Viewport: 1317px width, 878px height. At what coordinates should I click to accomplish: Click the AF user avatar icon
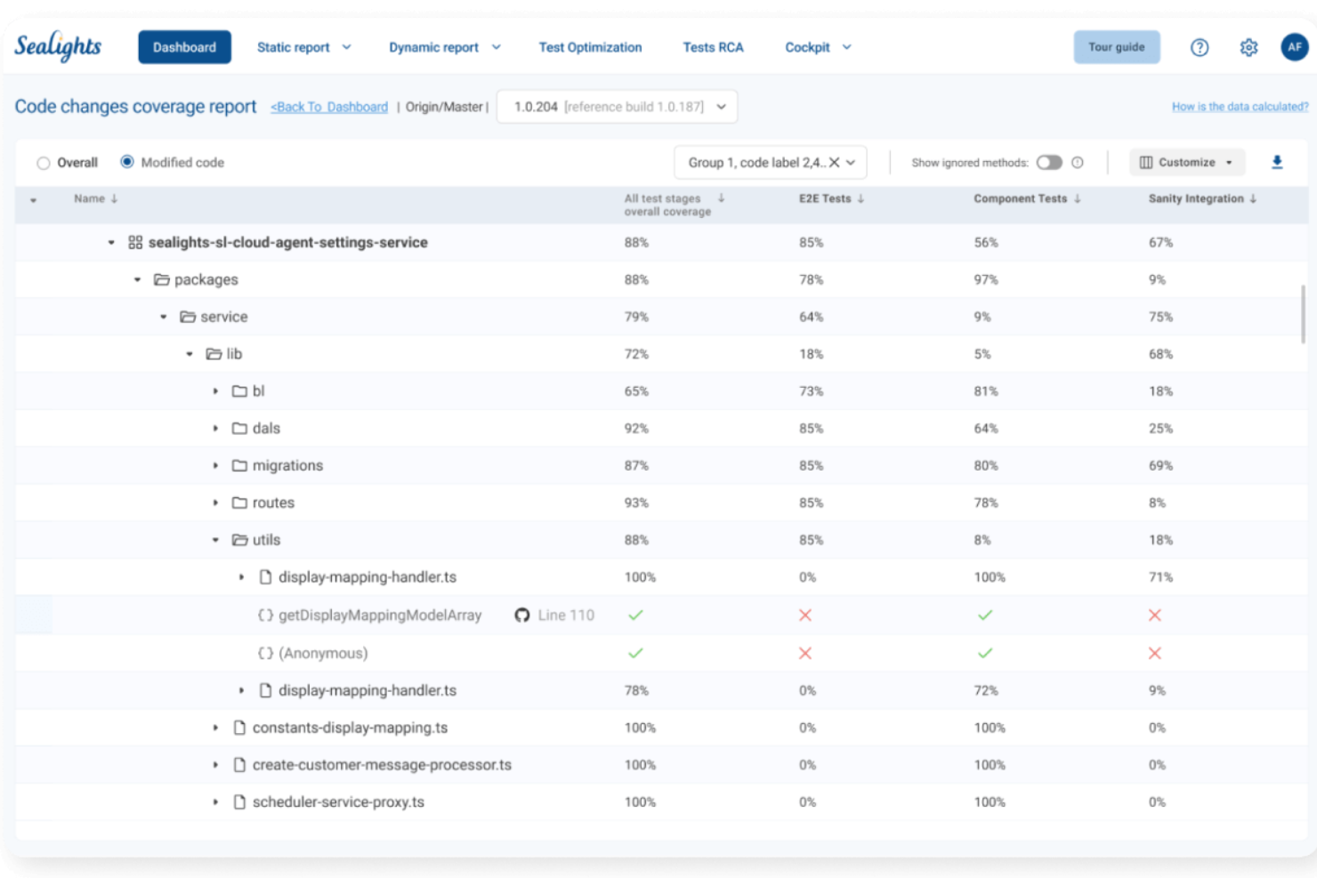[1296, 47]
